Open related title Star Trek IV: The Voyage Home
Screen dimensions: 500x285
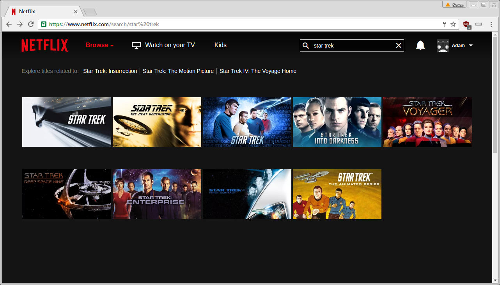[258, 71]
